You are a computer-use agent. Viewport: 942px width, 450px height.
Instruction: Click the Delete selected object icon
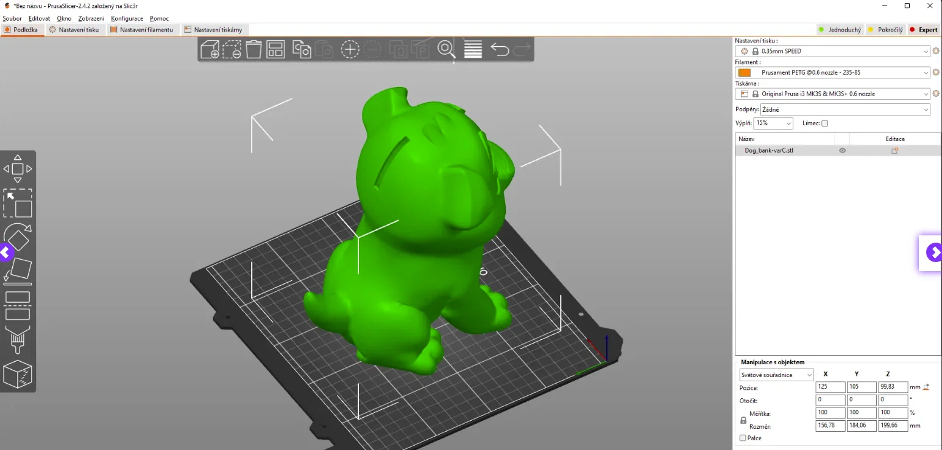[232, 49]
